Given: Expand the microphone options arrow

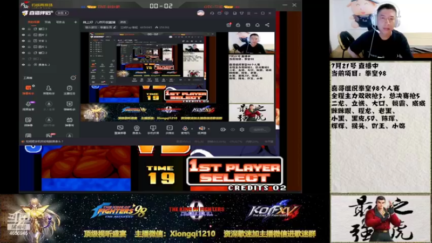Looking at the screenshot, I should tap(192, 129).
